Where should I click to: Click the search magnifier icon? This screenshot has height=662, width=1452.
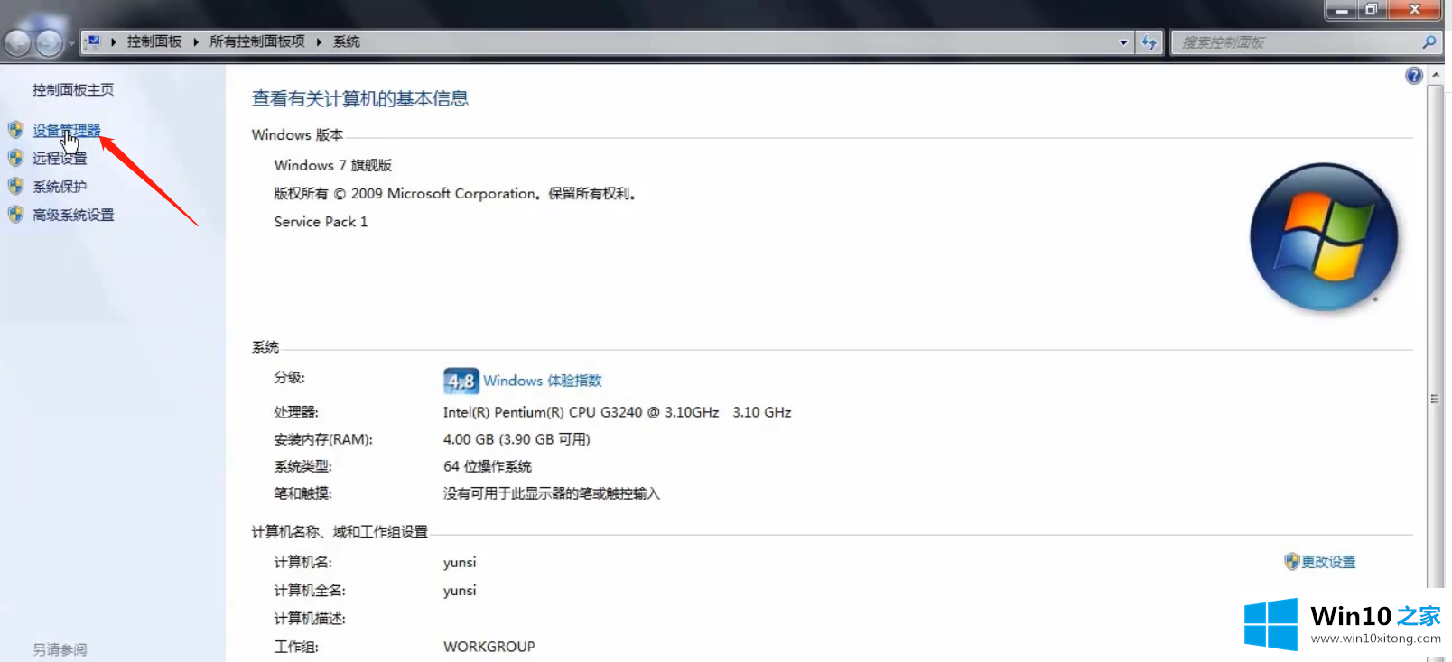tap(1429, 42)
